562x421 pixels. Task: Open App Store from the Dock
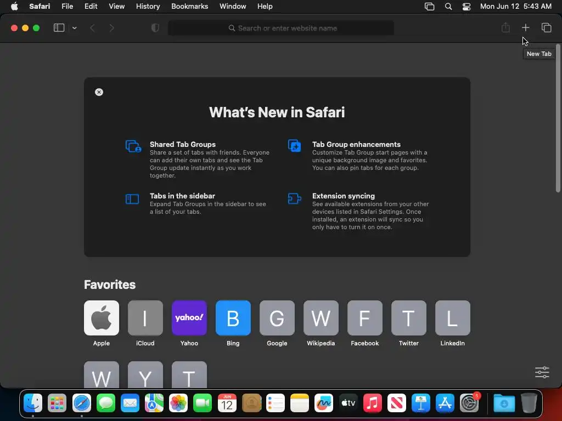tap(445, 403)
